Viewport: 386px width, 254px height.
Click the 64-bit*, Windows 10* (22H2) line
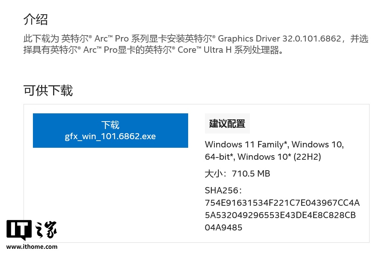[x=263, y=157]
